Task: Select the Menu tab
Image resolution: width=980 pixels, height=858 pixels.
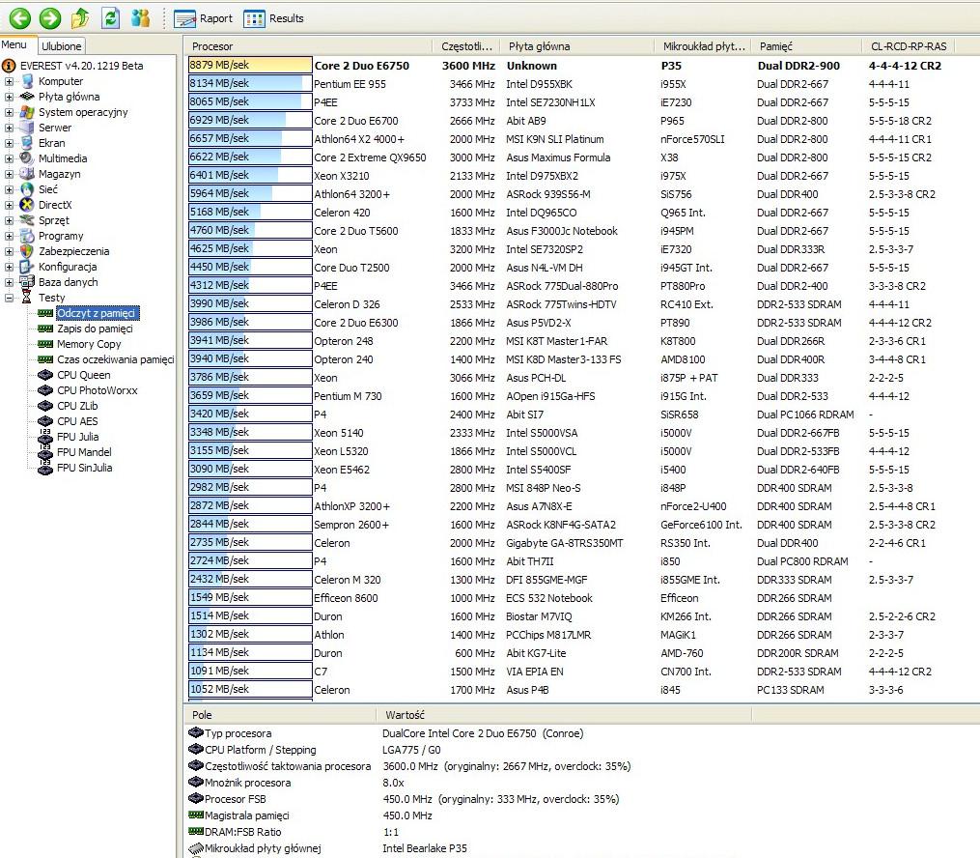Action: pos(14,44)
